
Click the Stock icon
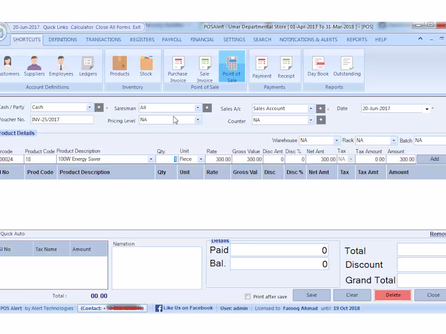pos(146,66)
